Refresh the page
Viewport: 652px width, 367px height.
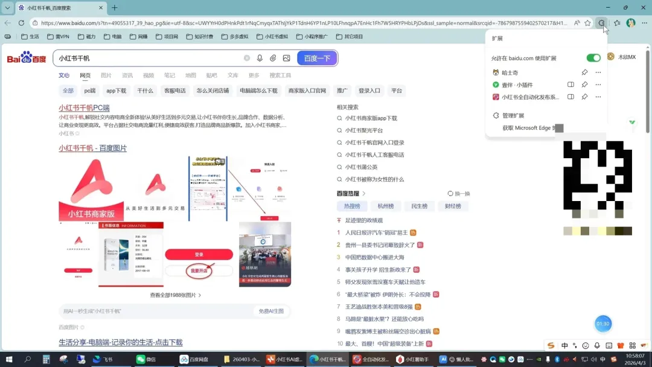click(21, 23)
